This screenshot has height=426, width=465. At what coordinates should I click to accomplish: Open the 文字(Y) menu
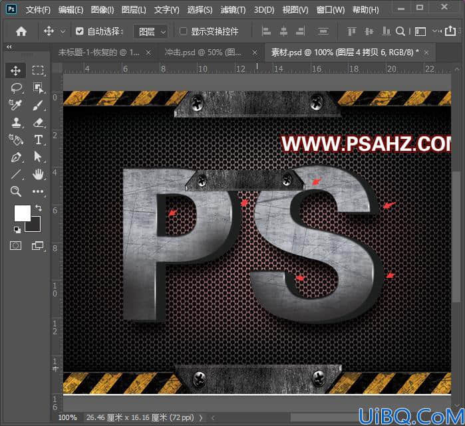pyautogui.click(x=167, y=10)
